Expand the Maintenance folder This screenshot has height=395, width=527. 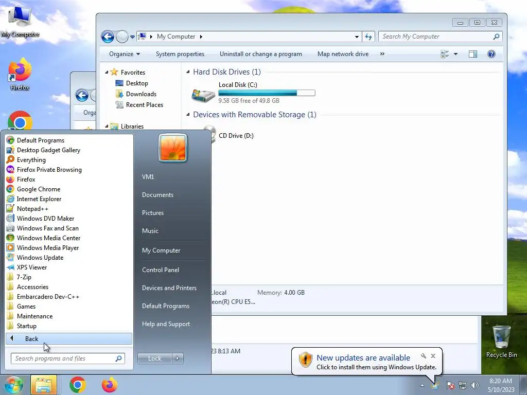pyautogui.click(x=29, y=316)
